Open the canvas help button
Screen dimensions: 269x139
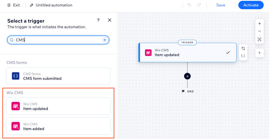point(260,53)
